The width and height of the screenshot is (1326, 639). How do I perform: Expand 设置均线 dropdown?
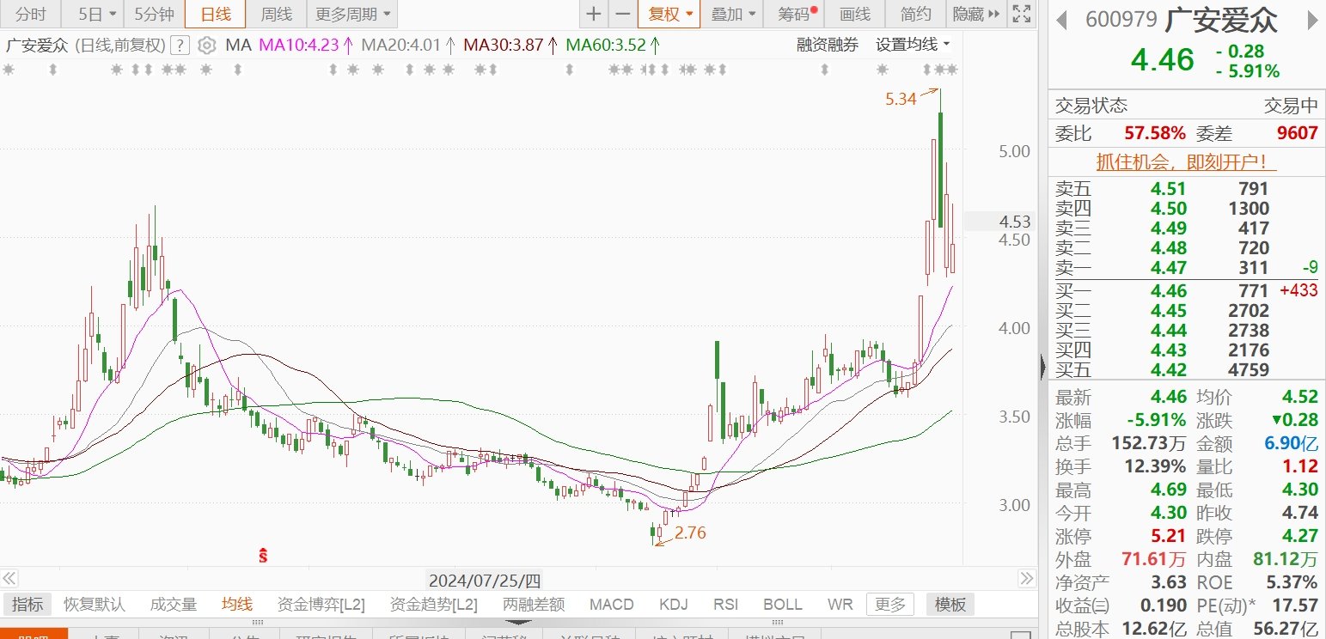tap(914, 45)
